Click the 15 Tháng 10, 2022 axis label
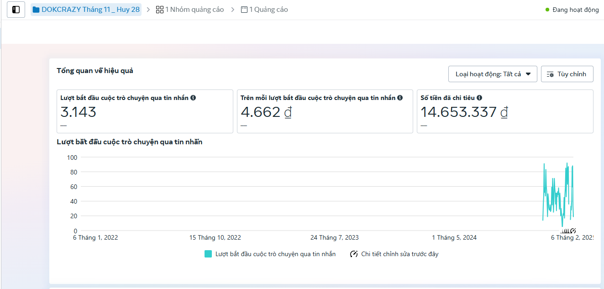 pyautogui.click(x=215, y=237)
